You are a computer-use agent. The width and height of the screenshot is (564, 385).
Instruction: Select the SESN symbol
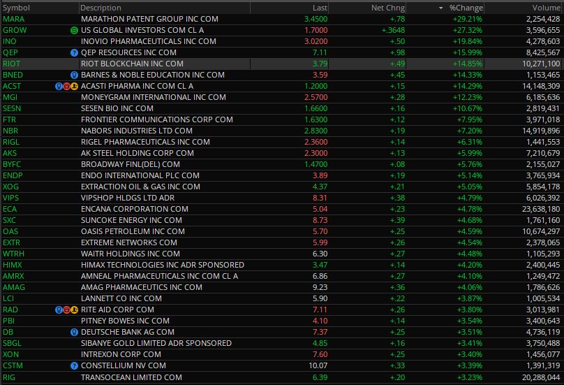click(12, 108)
